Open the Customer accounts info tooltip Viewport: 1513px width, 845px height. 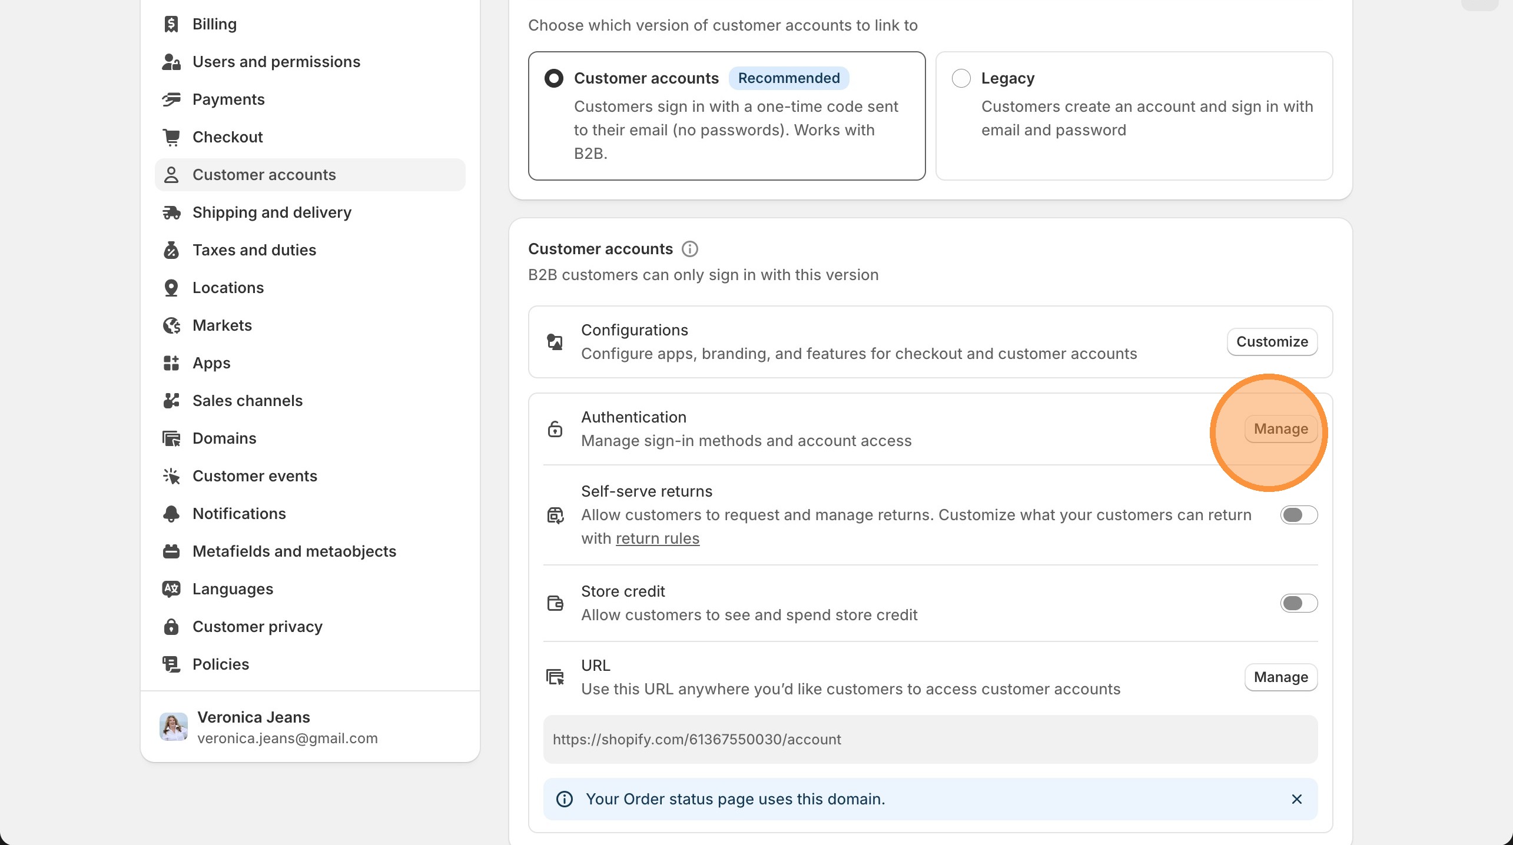(689, 248)
